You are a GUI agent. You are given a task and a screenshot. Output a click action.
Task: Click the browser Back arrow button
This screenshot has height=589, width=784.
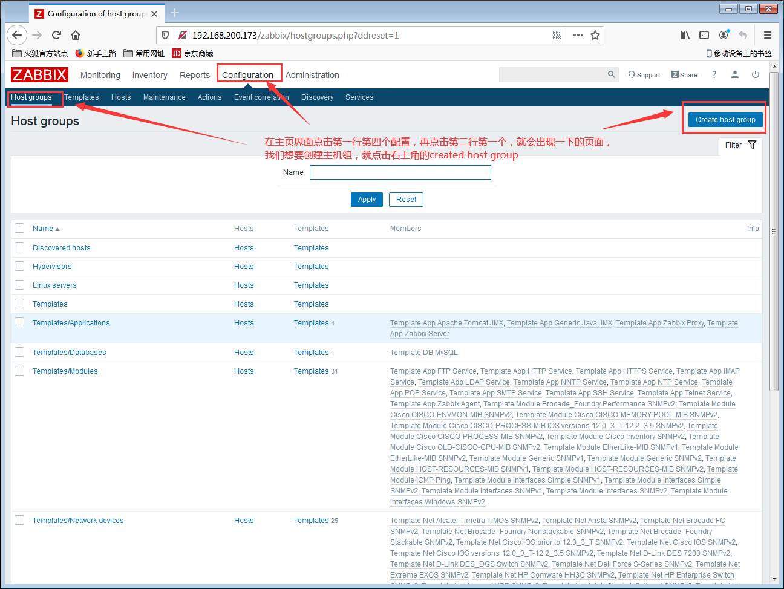17,35
